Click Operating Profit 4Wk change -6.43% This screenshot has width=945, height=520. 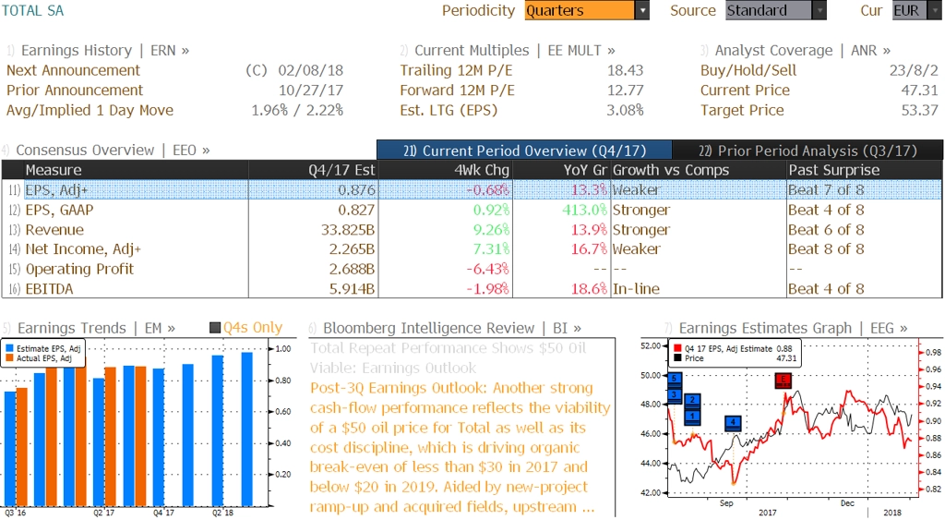(x=487, y=269)
